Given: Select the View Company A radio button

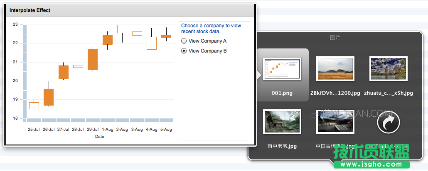Looking at the screenshot, I should click(184, 41).
